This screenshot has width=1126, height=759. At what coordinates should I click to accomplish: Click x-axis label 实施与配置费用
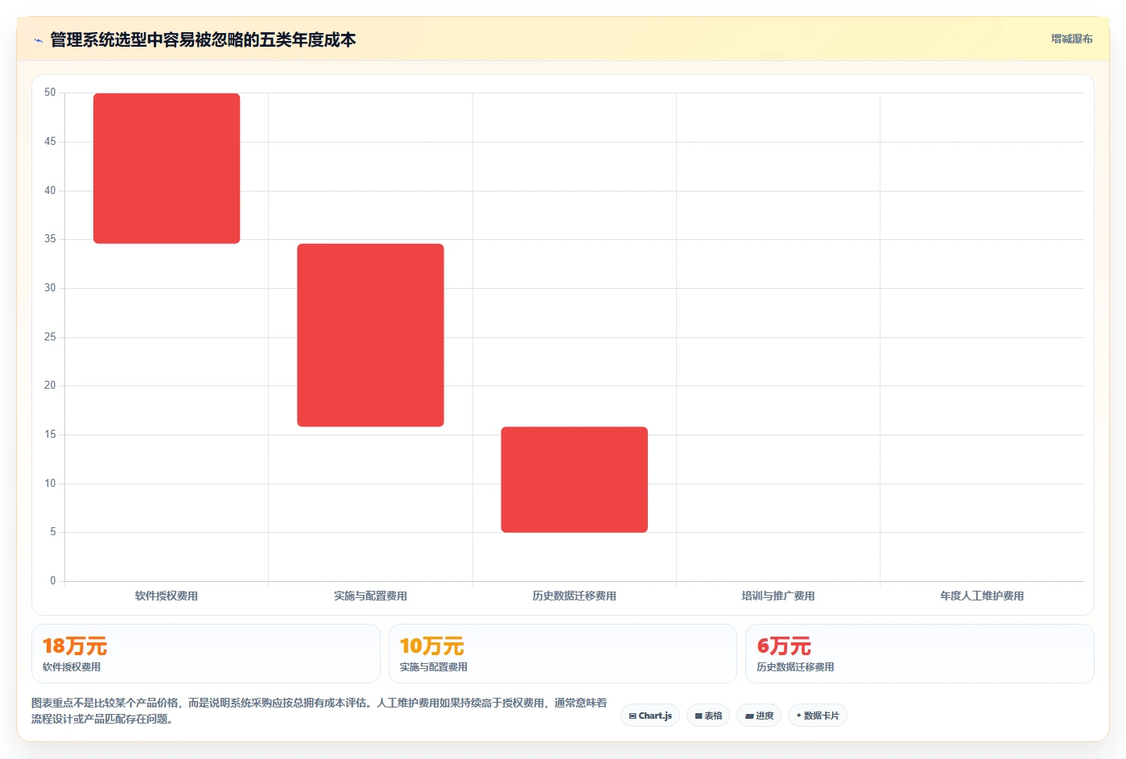pos(370,596)
